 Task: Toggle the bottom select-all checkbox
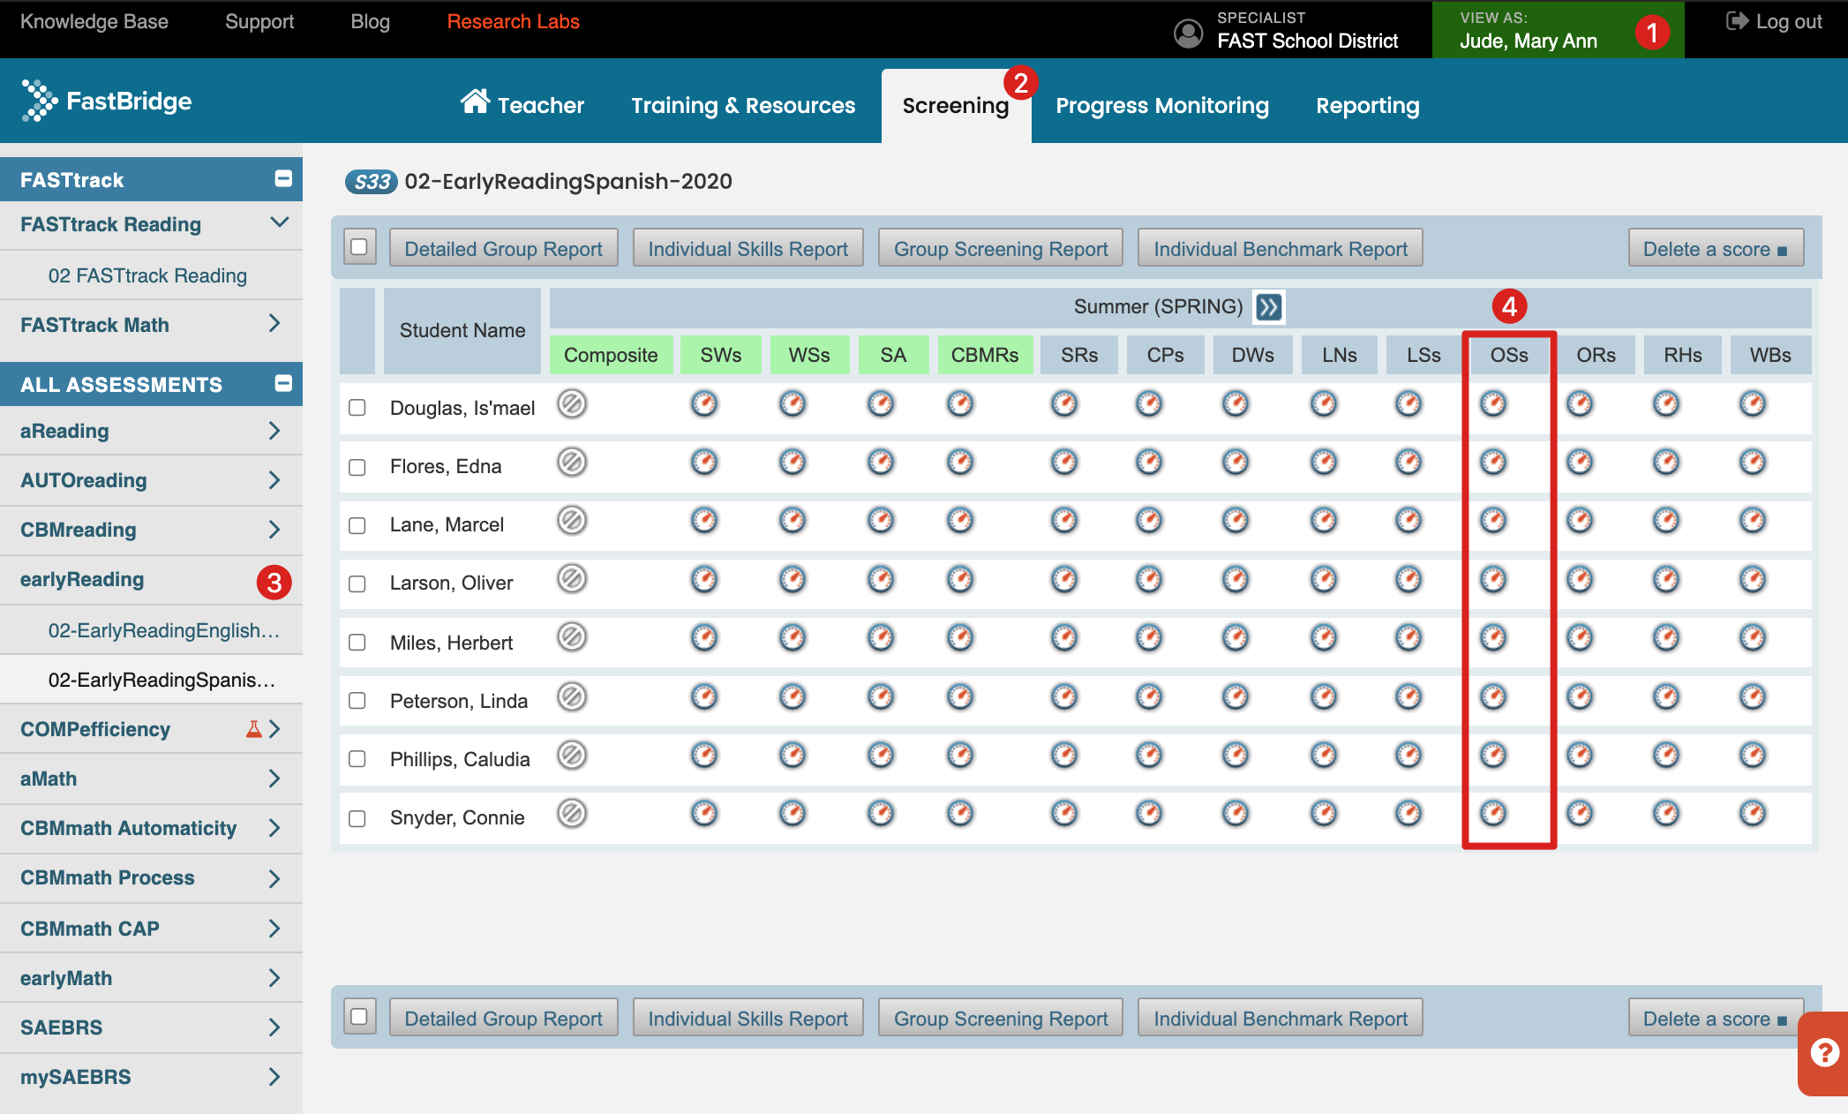coord(359,1017)
